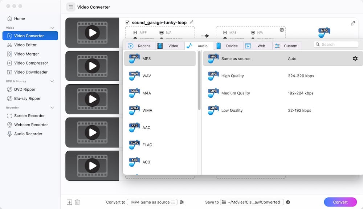Choose the Low Quality MP3 preset
Viewport: 363px width, 209px height.
[283, 110]
